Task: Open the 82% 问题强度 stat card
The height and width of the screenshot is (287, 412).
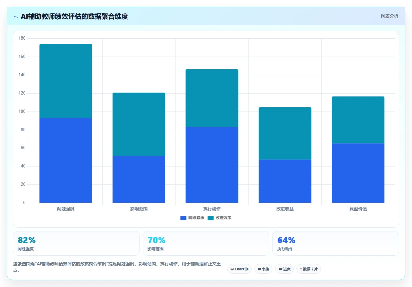Action: [76, 243]
